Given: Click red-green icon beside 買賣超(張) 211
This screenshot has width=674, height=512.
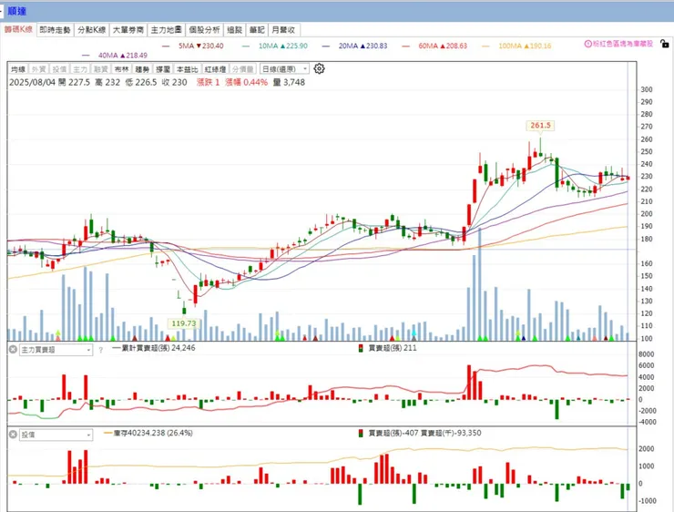Looking at the screenshot, I should (361, 348).
